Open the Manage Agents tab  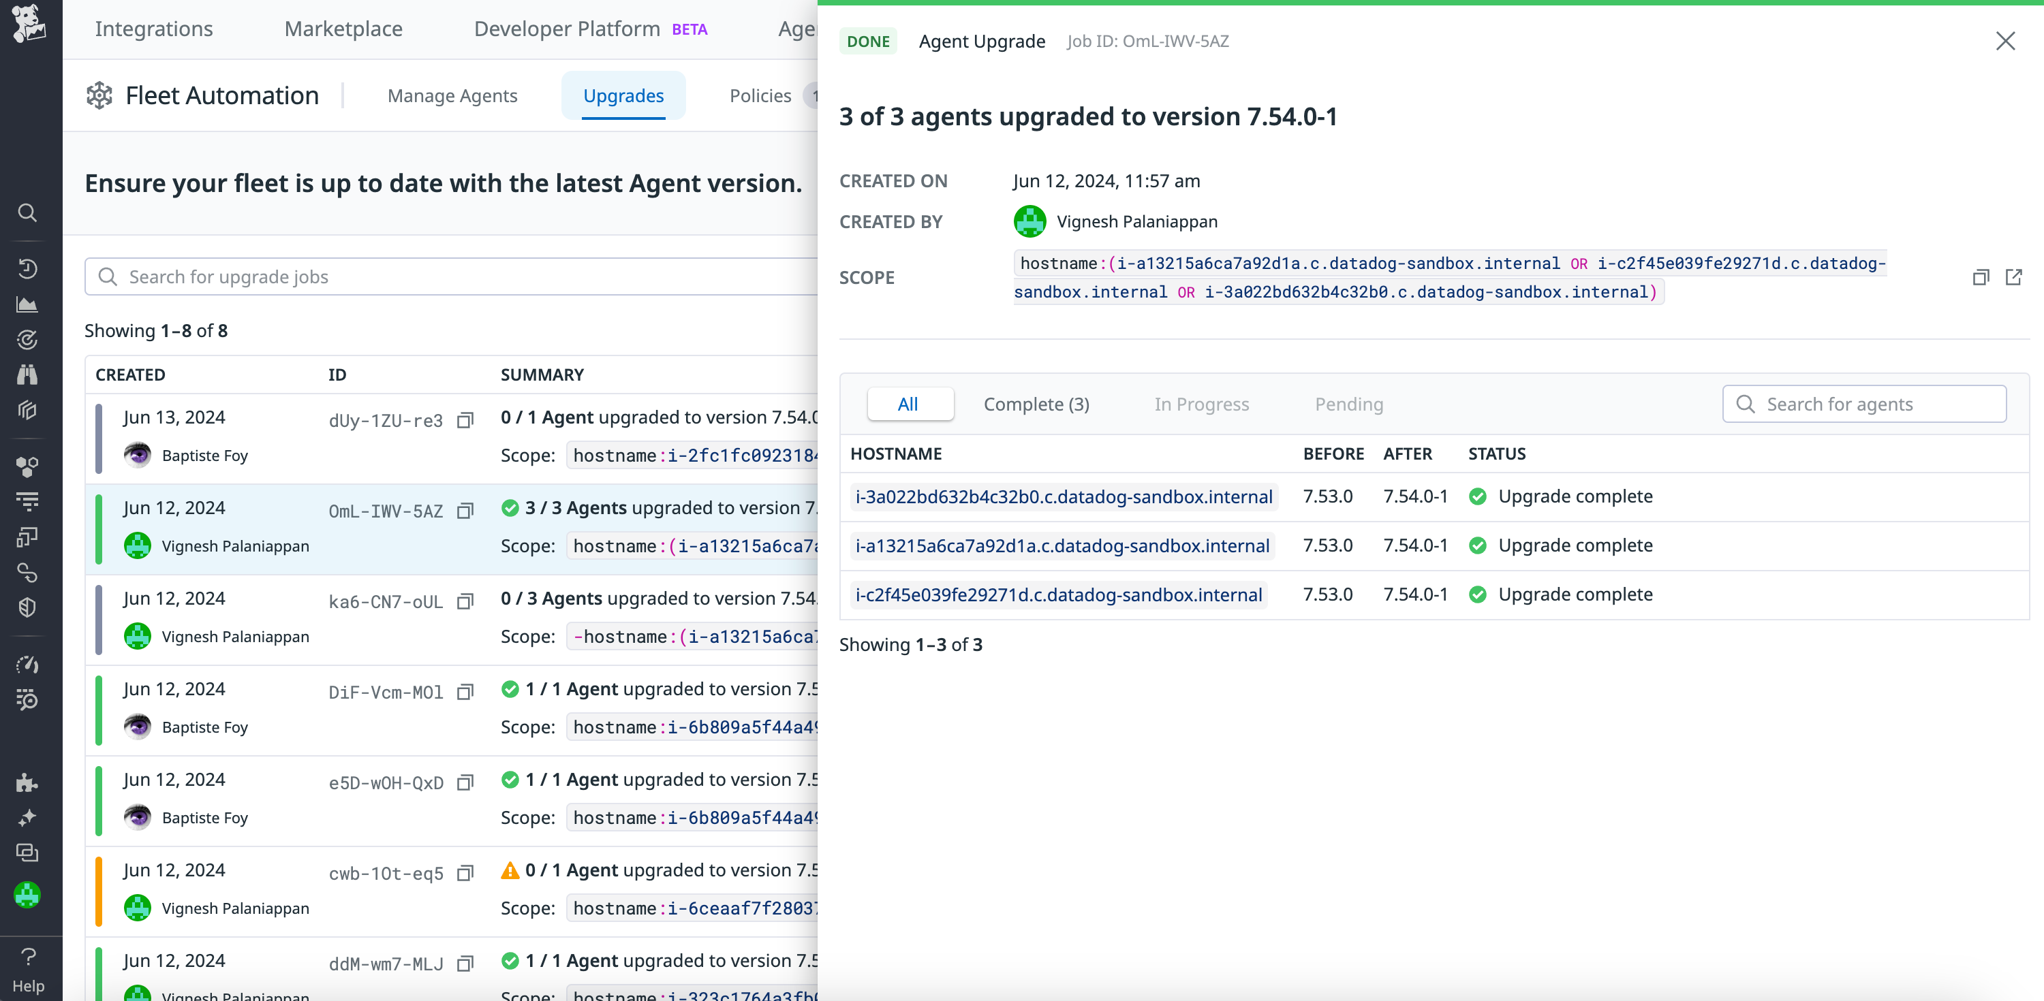pos(452,95)
